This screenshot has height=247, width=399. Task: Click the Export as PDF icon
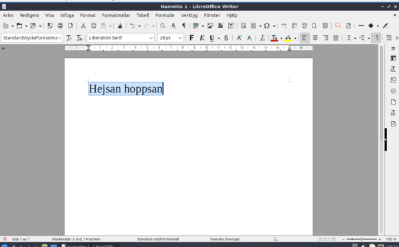[50, 26]
